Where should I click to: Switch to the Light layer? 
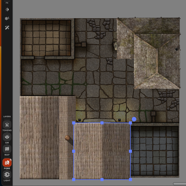(x=7, y=175)
